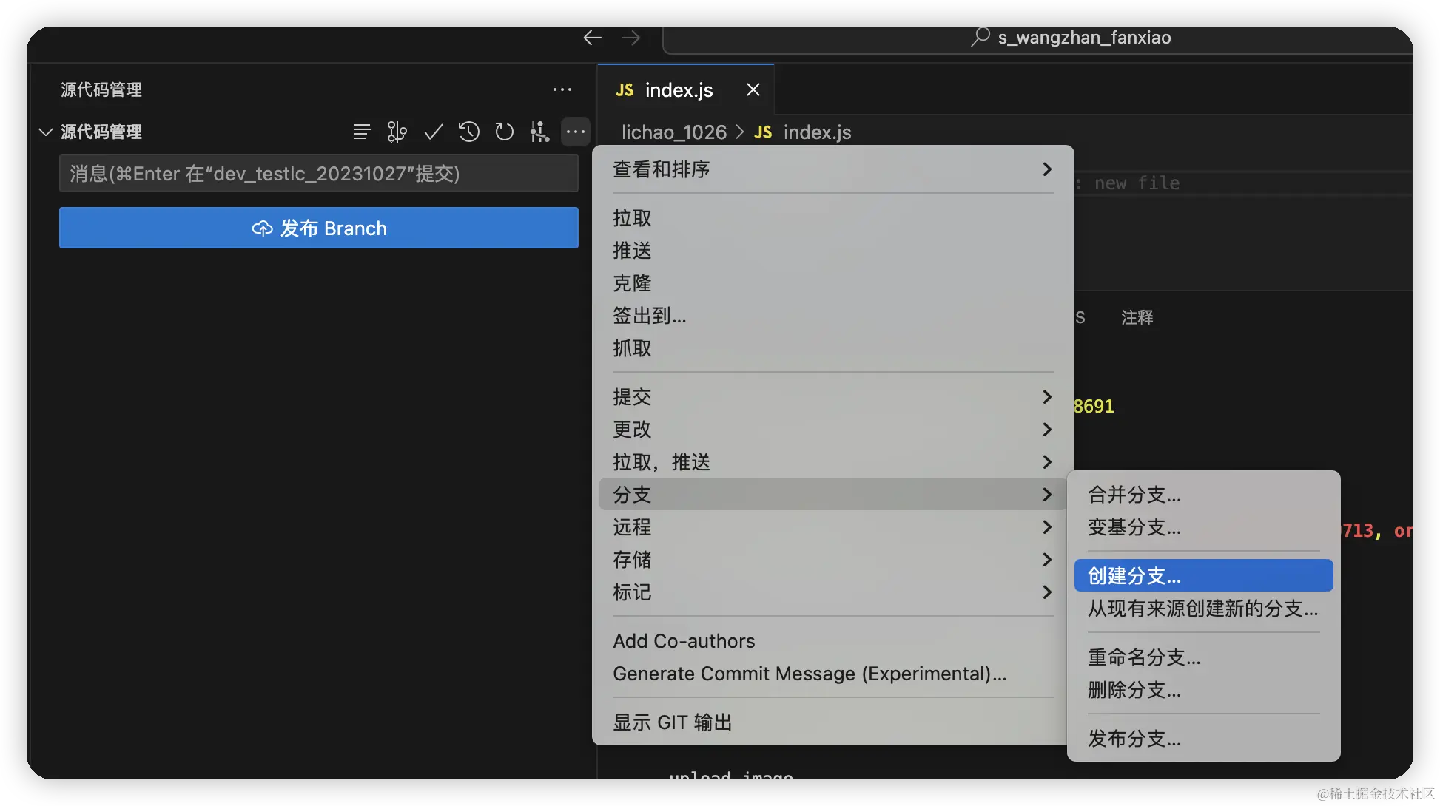The height and width of the screenshot is (806, 1440).
Task: Click the refresh source control icon
Action: [x=504, y=132]
